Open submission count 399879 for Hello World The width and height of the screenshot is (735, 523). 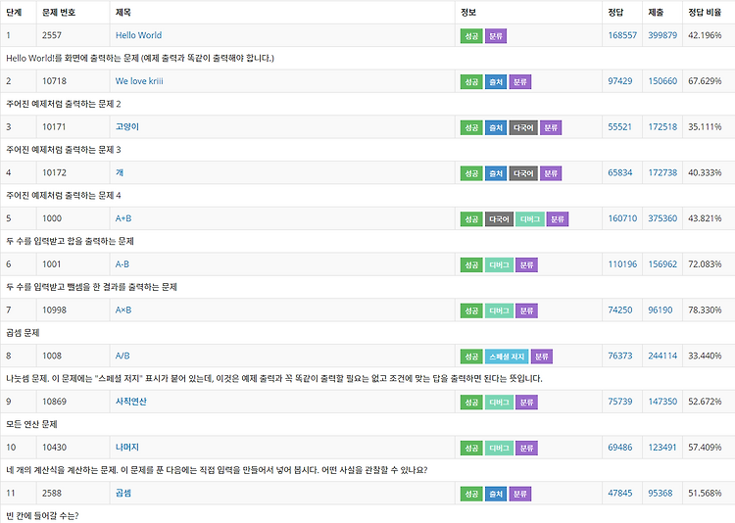662,35
